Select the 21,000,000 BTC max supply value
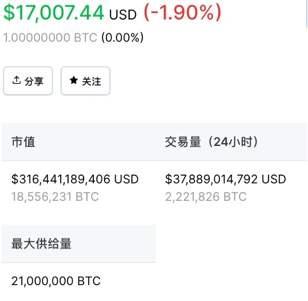Viewport: 308px width, 301px height. [56, 281]
